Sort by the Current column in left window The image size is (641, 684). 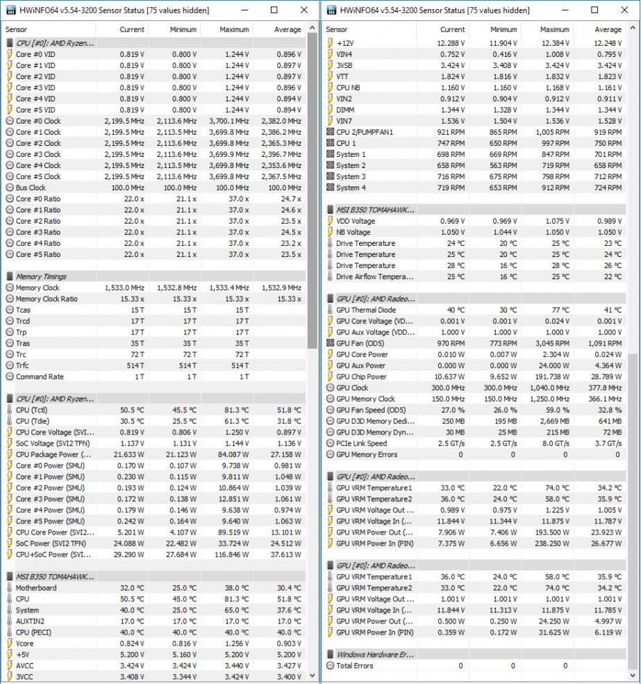click(x=132, y=29)
